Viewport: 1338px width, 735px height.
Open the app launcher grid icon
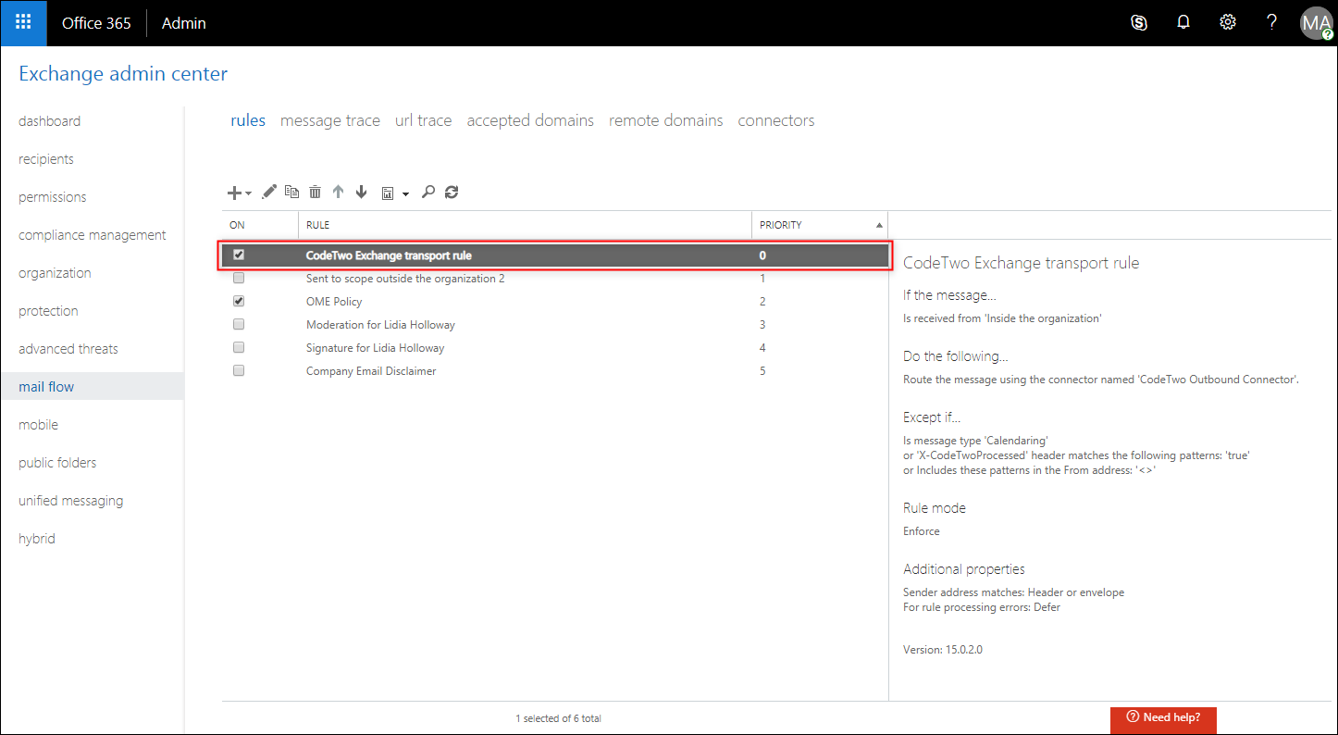click(22, 22)
